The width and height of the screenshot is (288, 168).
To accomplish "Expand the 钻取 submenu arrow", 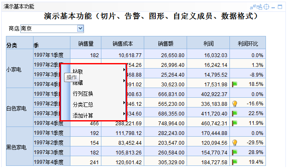I will [x=124, y=70].
